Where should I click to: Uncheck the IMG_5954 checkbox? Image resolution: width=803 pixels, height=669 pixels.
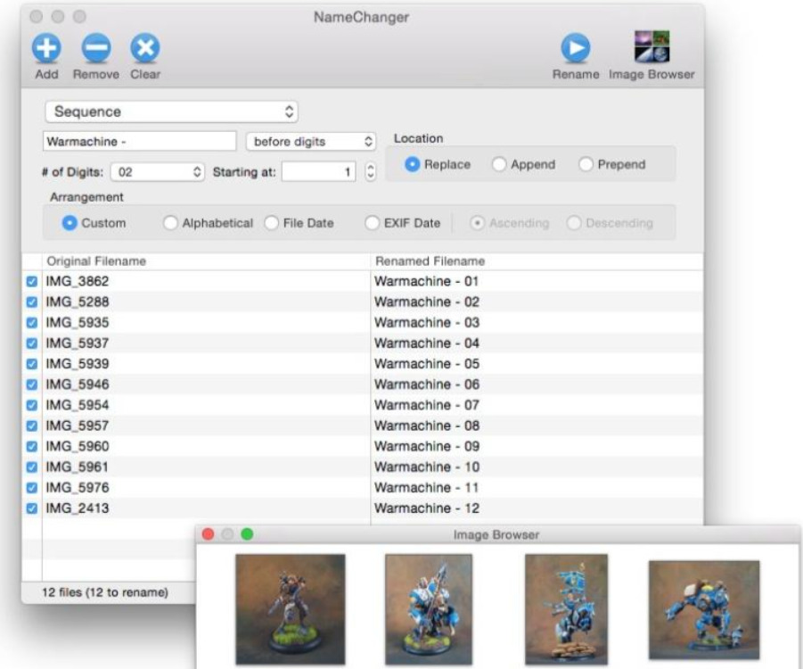32,405
